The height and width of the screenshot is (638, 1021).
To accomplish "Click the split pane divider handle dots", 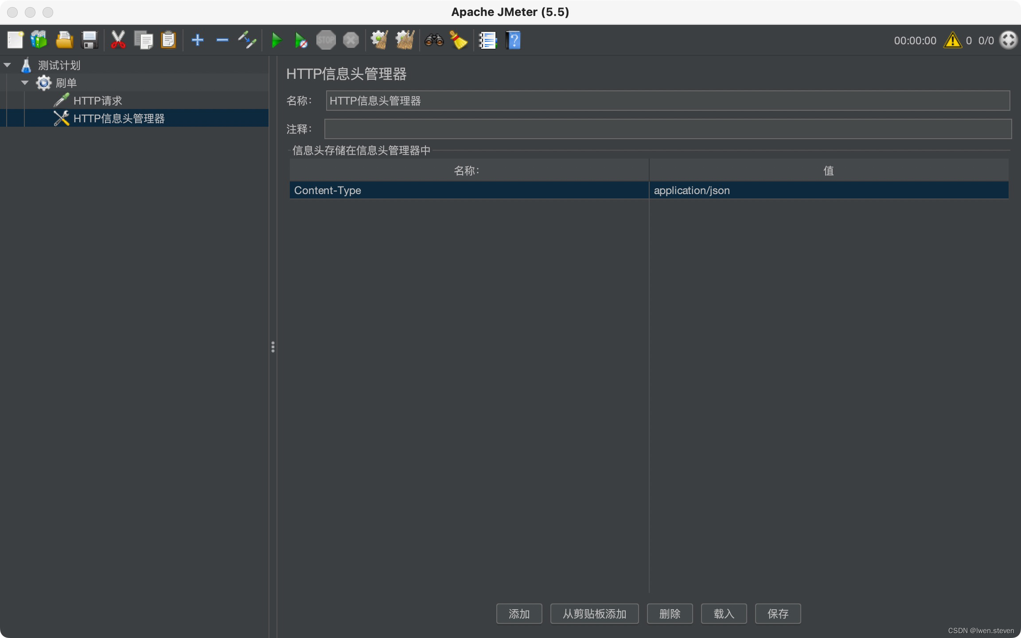I will click(273, 347).
